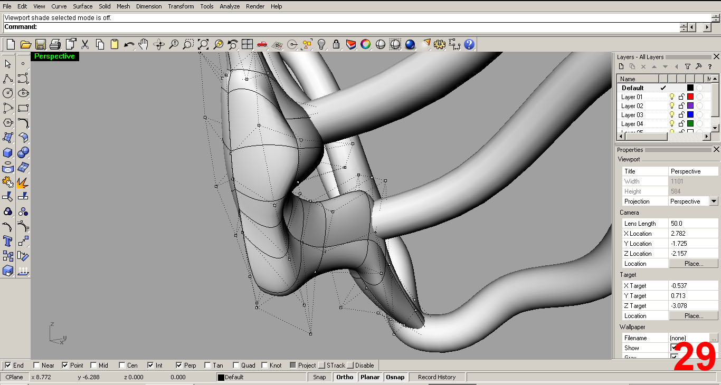Select the Rectangle tool
The height and width of the screenshot is (385, 721).
click(x=23, y=108)
